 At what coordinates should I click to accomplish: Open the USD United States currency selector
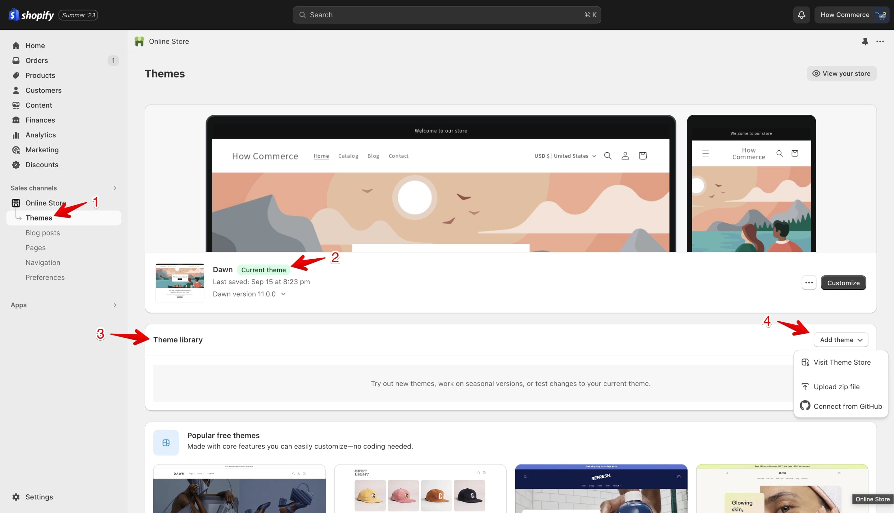(565, 156)
